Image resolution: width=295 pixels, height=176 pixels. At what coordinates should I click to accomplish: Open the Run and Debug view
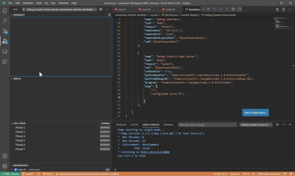(5, 41)
